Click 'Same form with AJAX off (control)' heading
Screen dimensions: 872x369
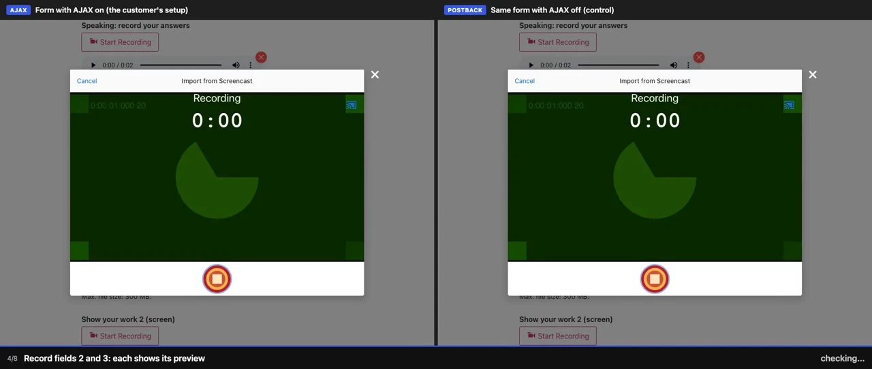click(552, 10)
